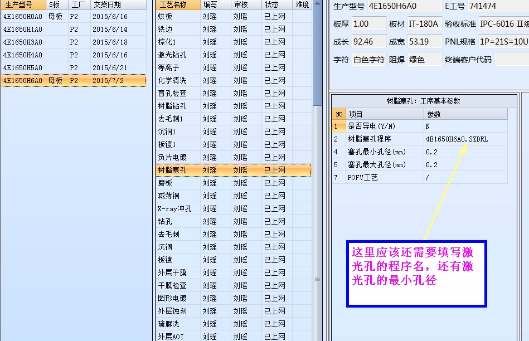Select the X-ray冲孔 process row
Screen dimensions: 529x341
(234, 209)
